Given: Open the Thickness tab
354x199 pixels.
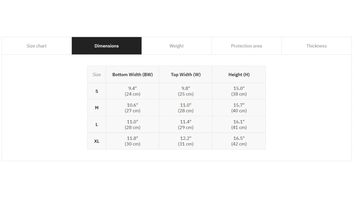Looking at the screenshot, I should 316,46.
